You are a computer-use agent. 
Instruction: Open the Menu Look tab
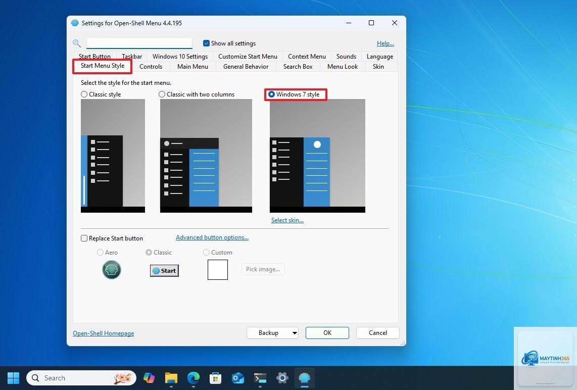pos(343,67)
